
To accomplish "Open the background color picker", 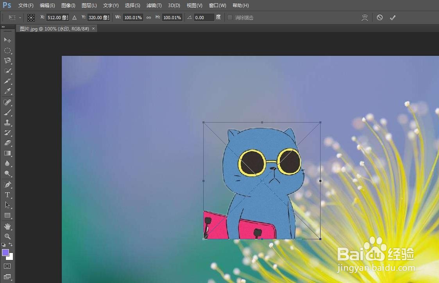I will point(11,258).
